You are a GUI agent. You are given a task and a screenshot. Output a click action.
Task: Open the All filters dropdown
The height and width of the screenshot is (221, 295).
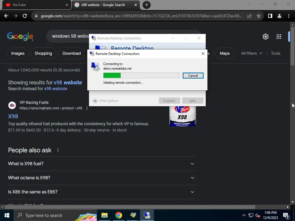[251, 53]
